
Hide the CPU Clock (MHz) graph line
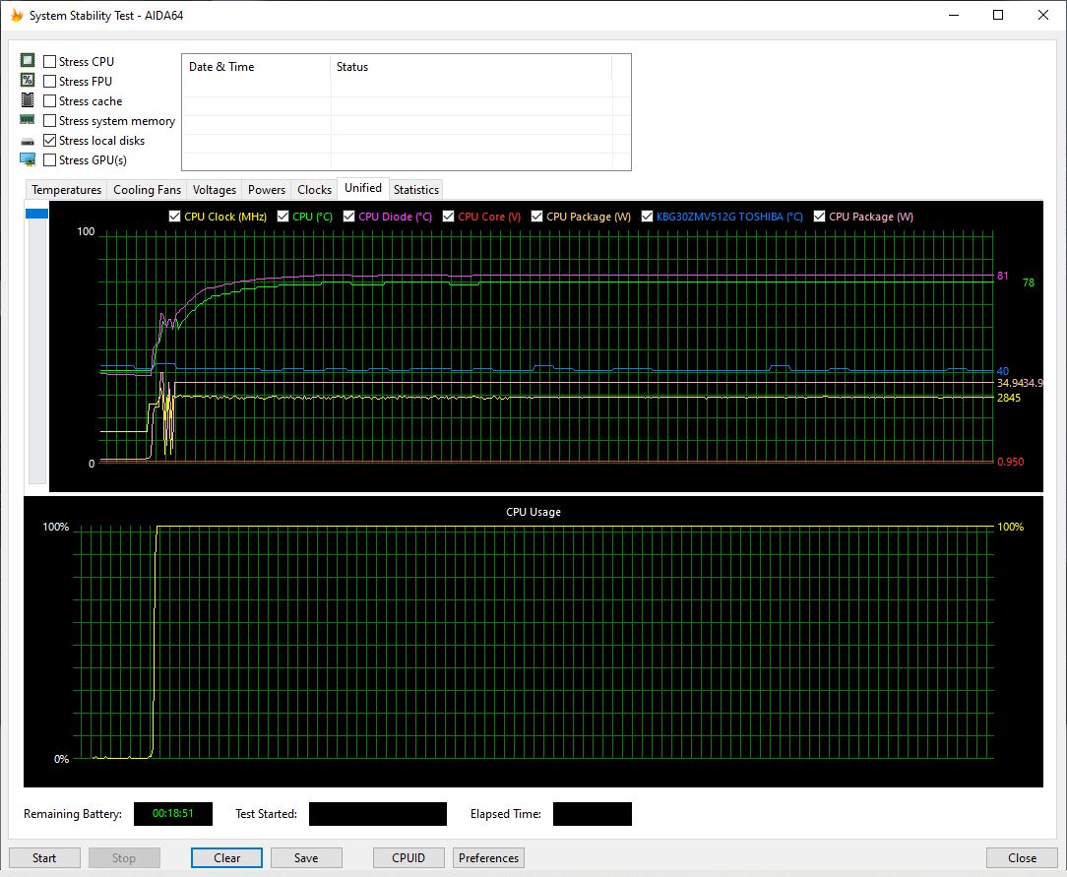[175, 217]
